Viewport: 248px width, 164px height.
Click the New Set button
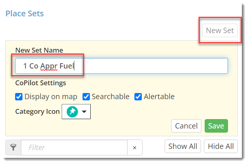tap(219, 31)
